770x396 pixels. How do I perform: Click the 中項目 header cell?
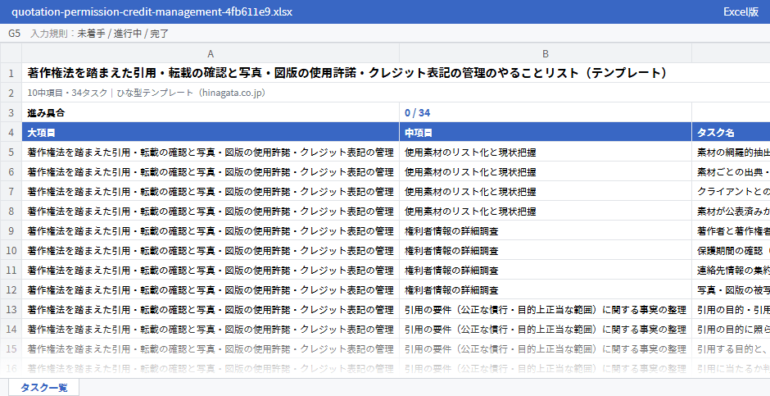click(x=546, y=132)
